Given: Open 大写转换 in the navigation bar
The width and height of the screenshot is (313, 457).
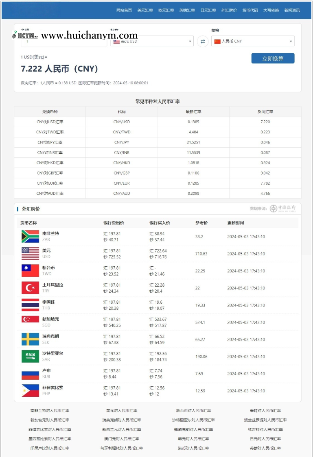Looking at the screenshot, I should pos(271,10).
